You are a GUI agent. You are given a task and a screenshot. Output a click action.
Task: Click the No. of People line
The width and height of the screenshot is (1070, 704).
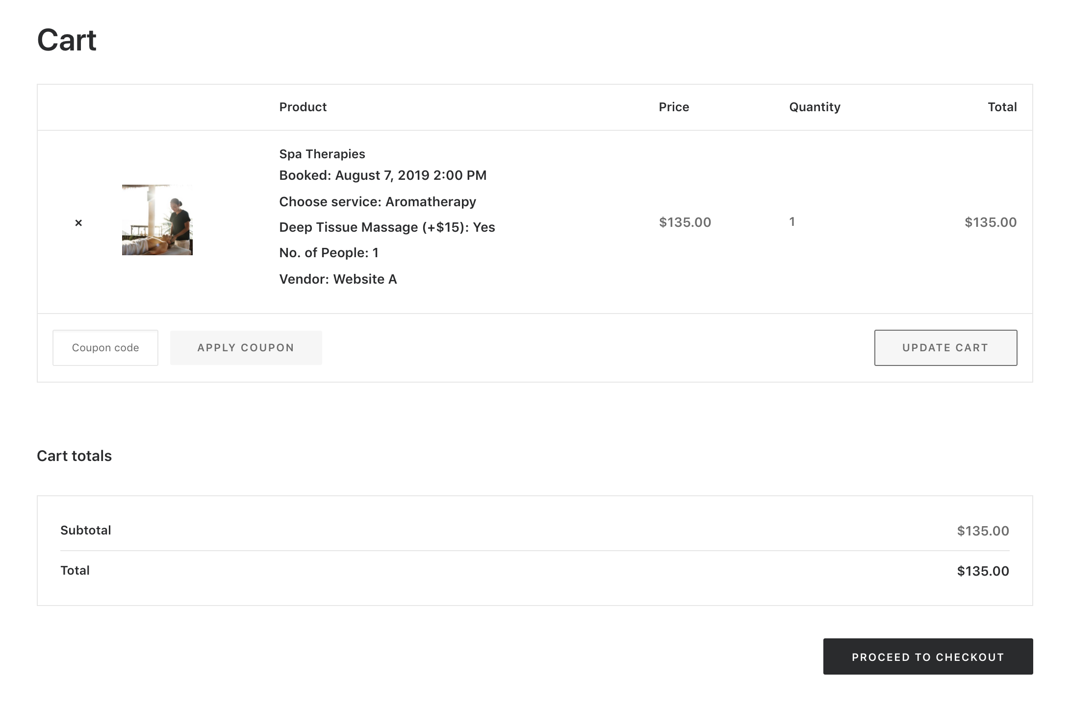pyautogui.click(x=329, y=253)
